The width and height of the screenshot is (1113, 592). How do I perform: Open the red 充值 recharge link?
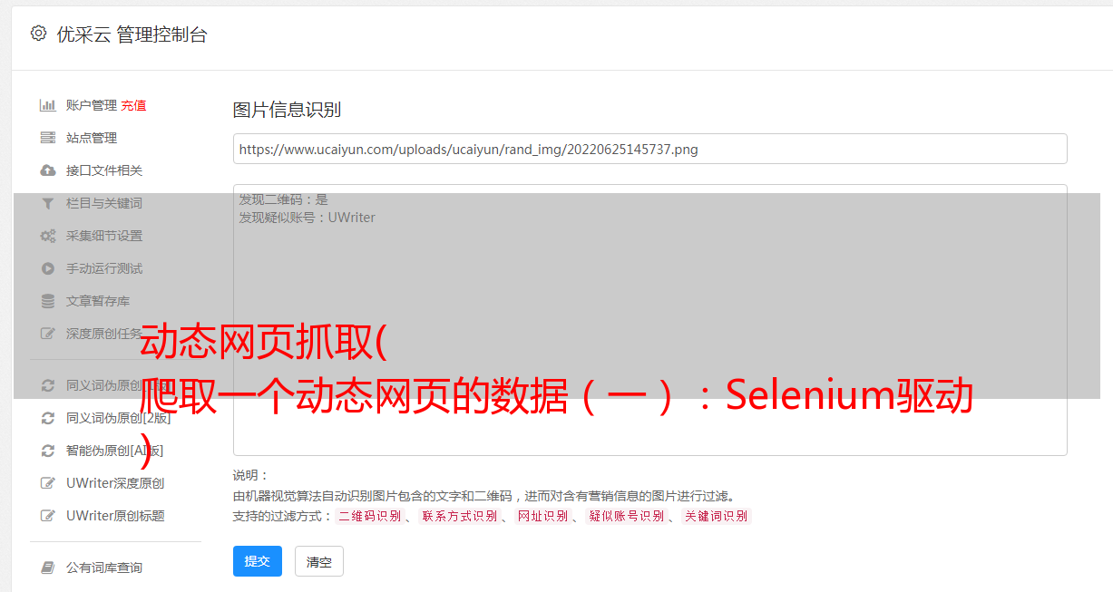(x=133, y=105)
